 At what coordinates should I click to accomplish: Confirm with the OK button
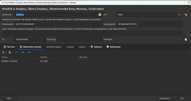pos(182,99)
